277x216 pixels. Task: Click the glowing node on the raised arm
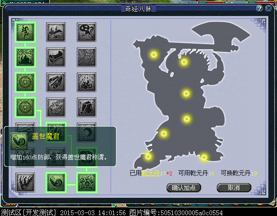(154, 55)
